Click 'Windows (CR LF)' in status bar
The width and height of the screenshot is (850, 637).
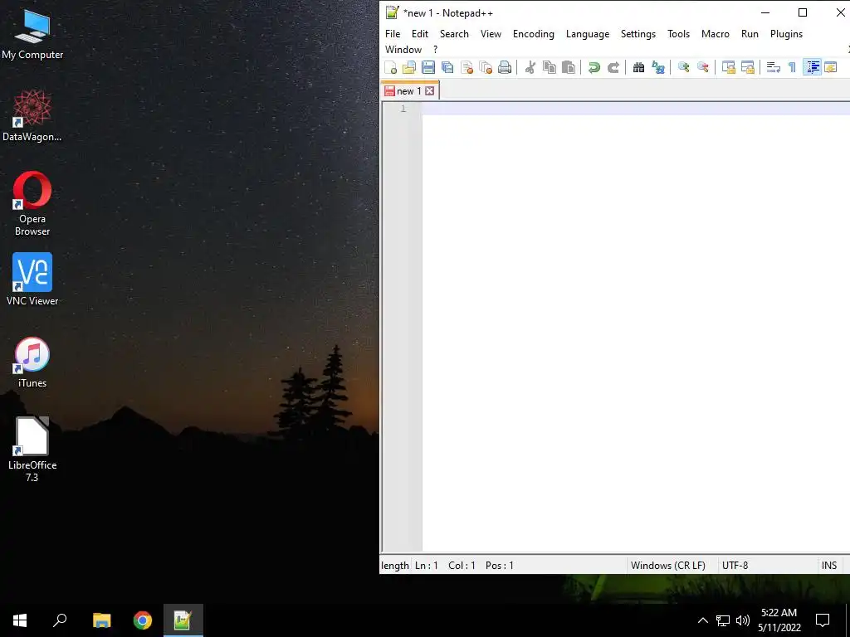pyautogui.click(x=668, y=566)
